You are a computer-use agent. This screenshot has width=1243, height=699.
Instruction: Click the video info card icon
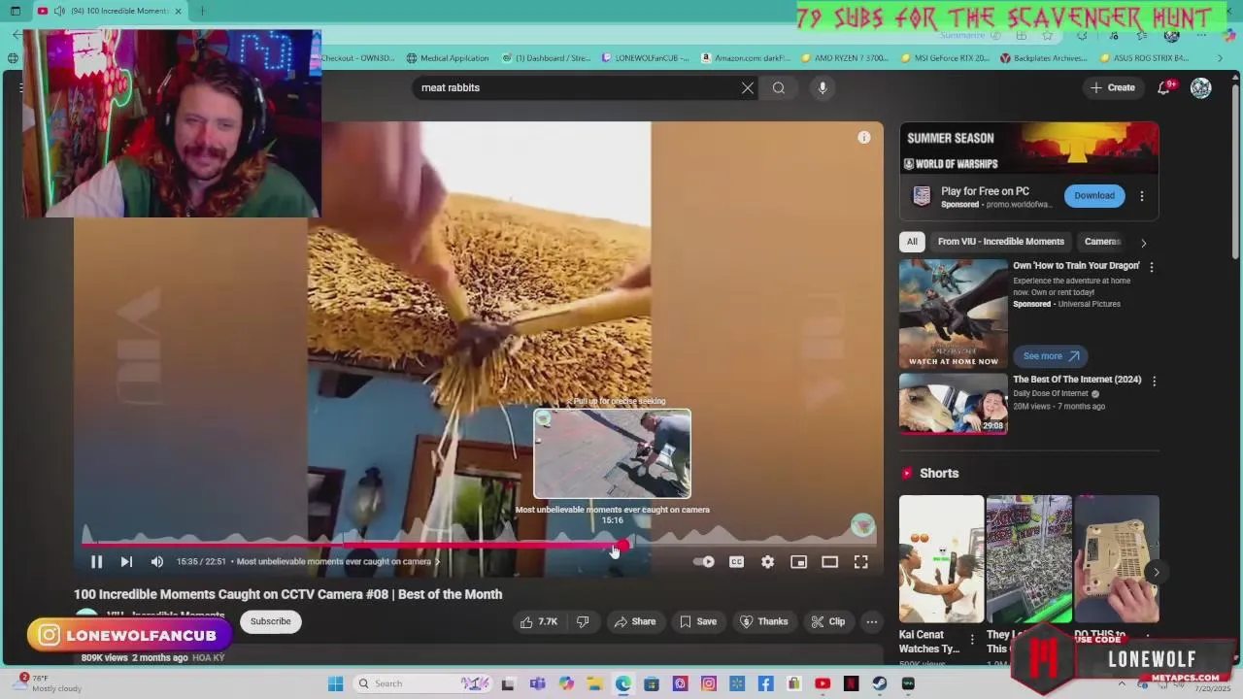click(x=863, y=137)
